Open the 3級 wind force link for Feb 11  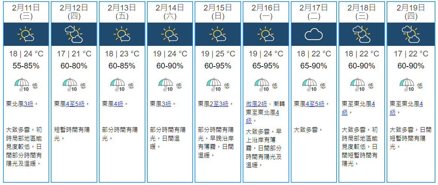tap(29, 104)
